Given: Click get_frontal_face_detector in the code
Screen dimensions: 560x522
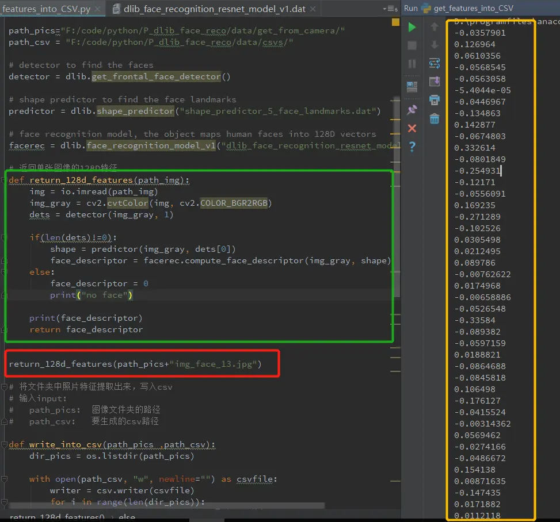Looking at the screenshot, I should (x=156, y=76).
